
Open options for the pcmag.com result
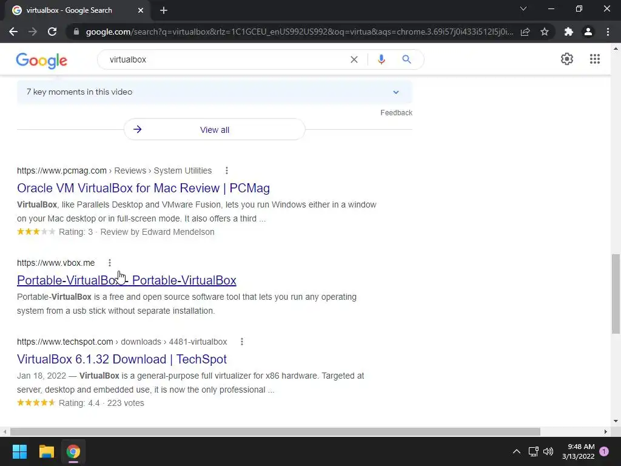pyautogui.click(x=227, y=171)
